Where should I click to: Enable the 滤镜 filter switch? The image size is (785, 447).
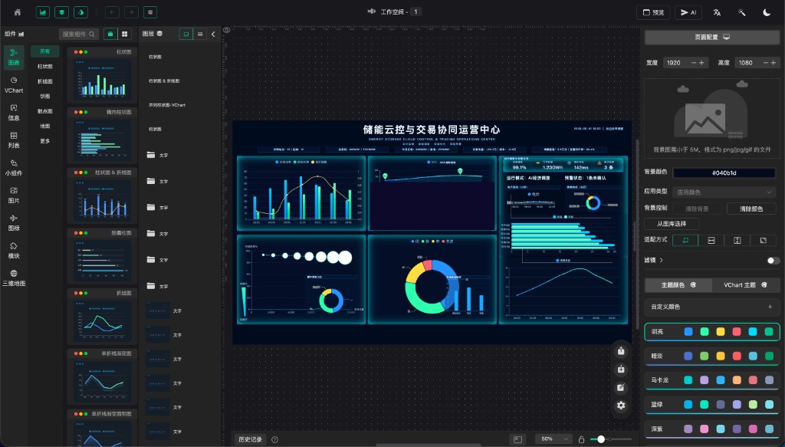pyautogui.click(x=773, y=260)
